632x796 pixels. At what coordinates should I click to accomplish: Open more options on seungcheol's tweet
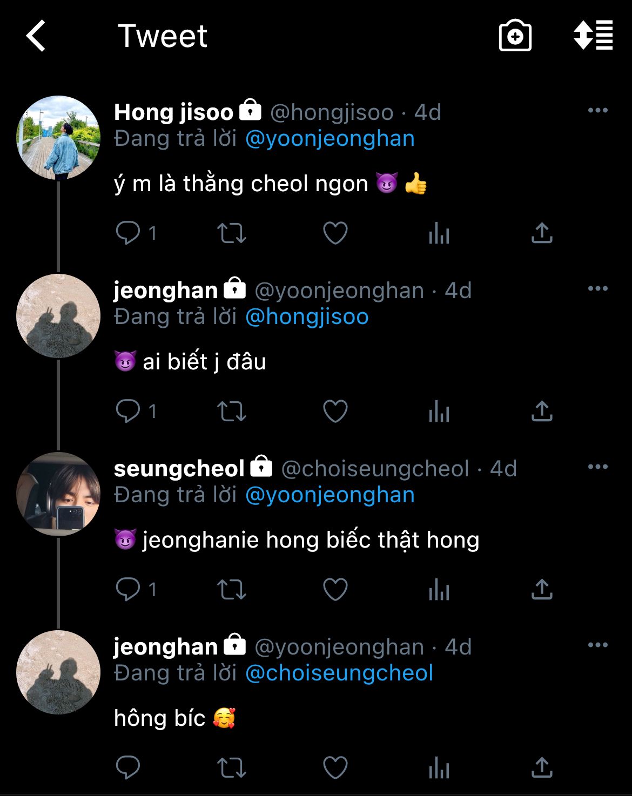coord(597,467)
